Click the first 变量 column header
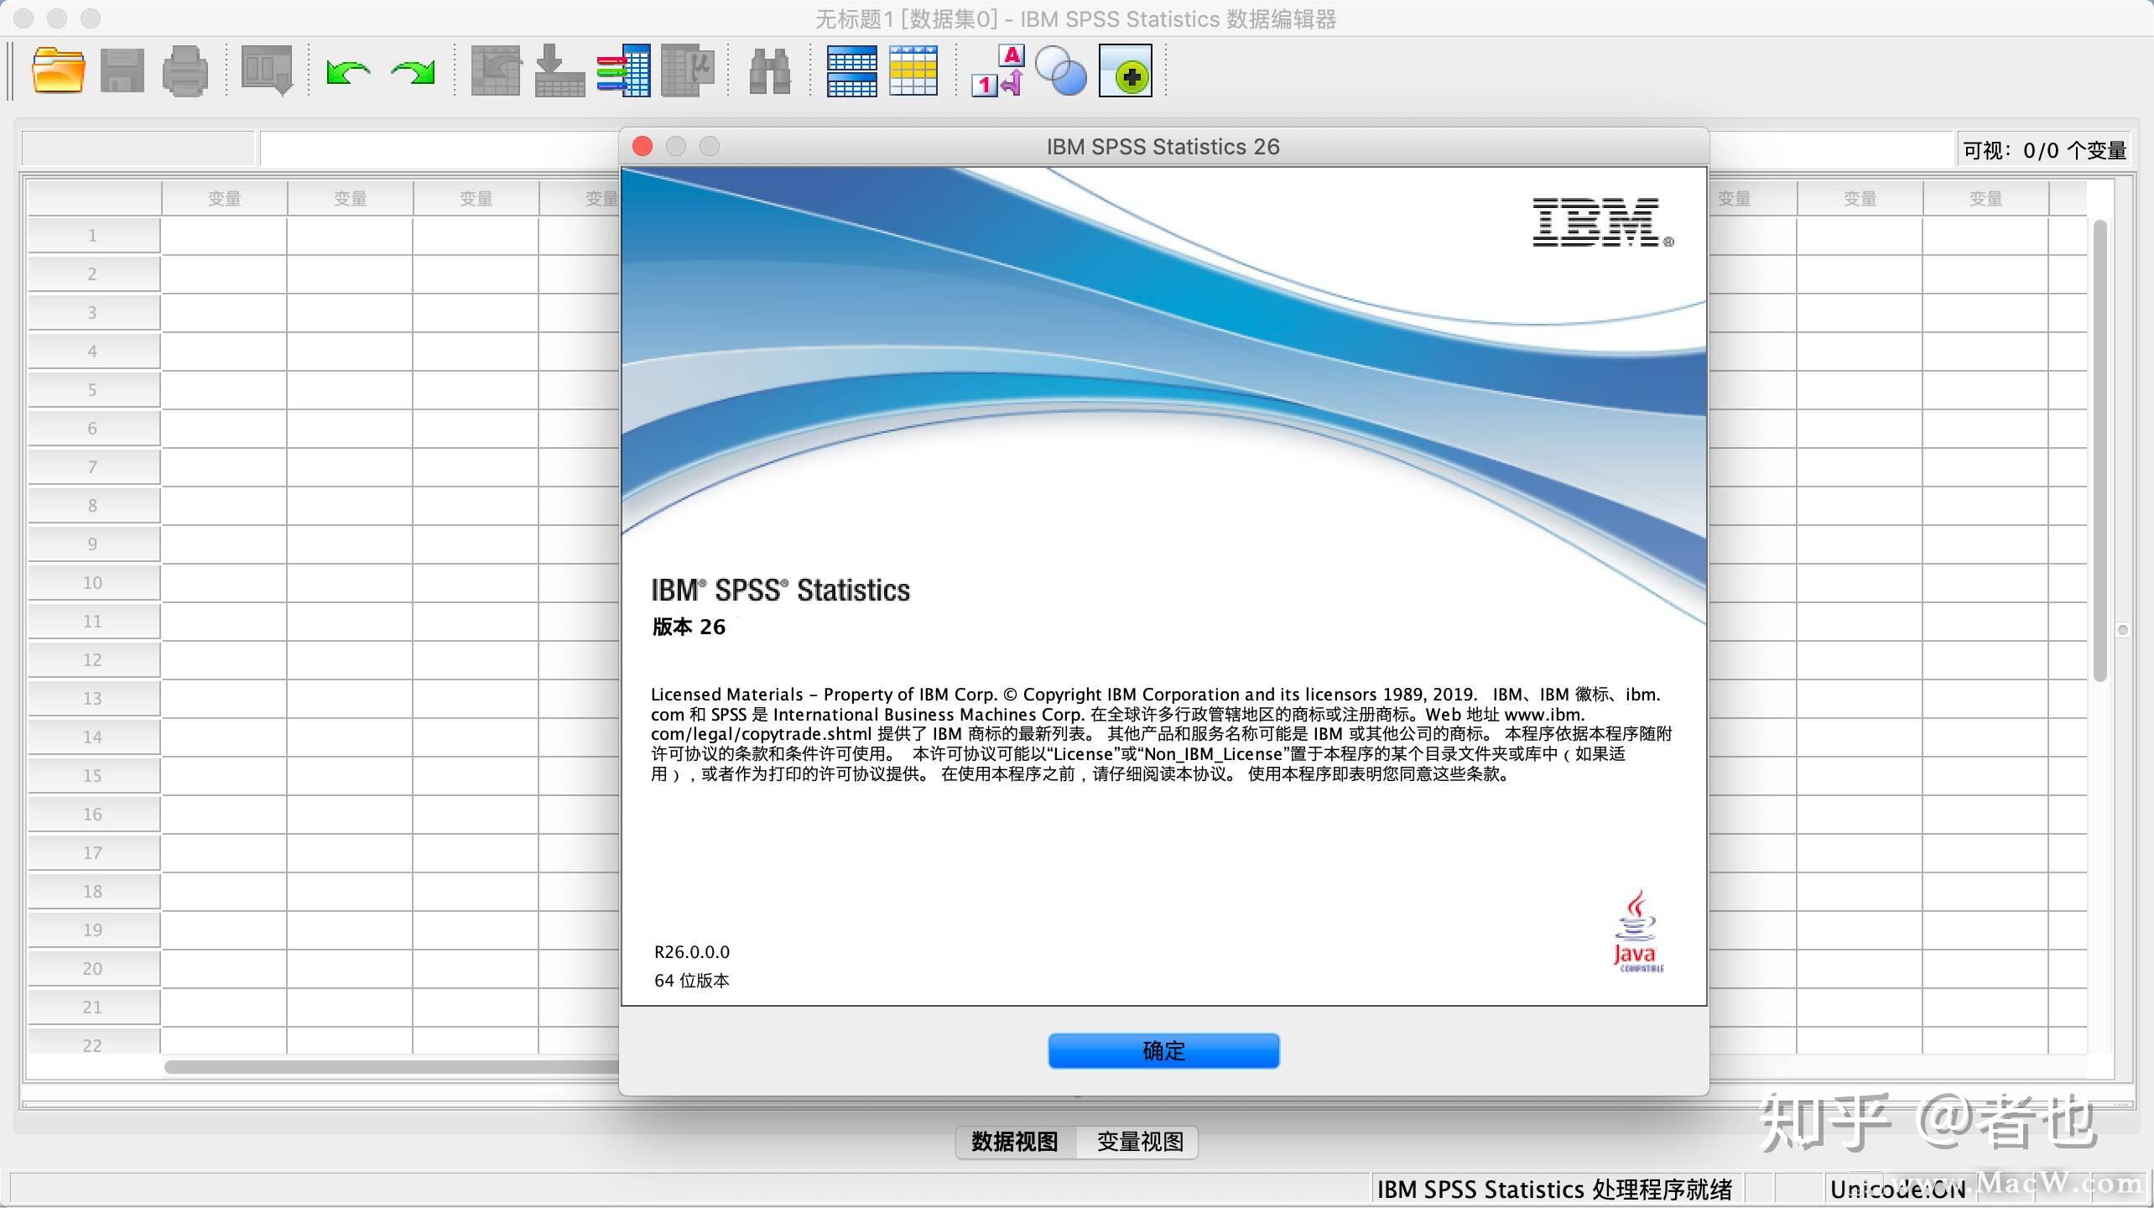 224,199
